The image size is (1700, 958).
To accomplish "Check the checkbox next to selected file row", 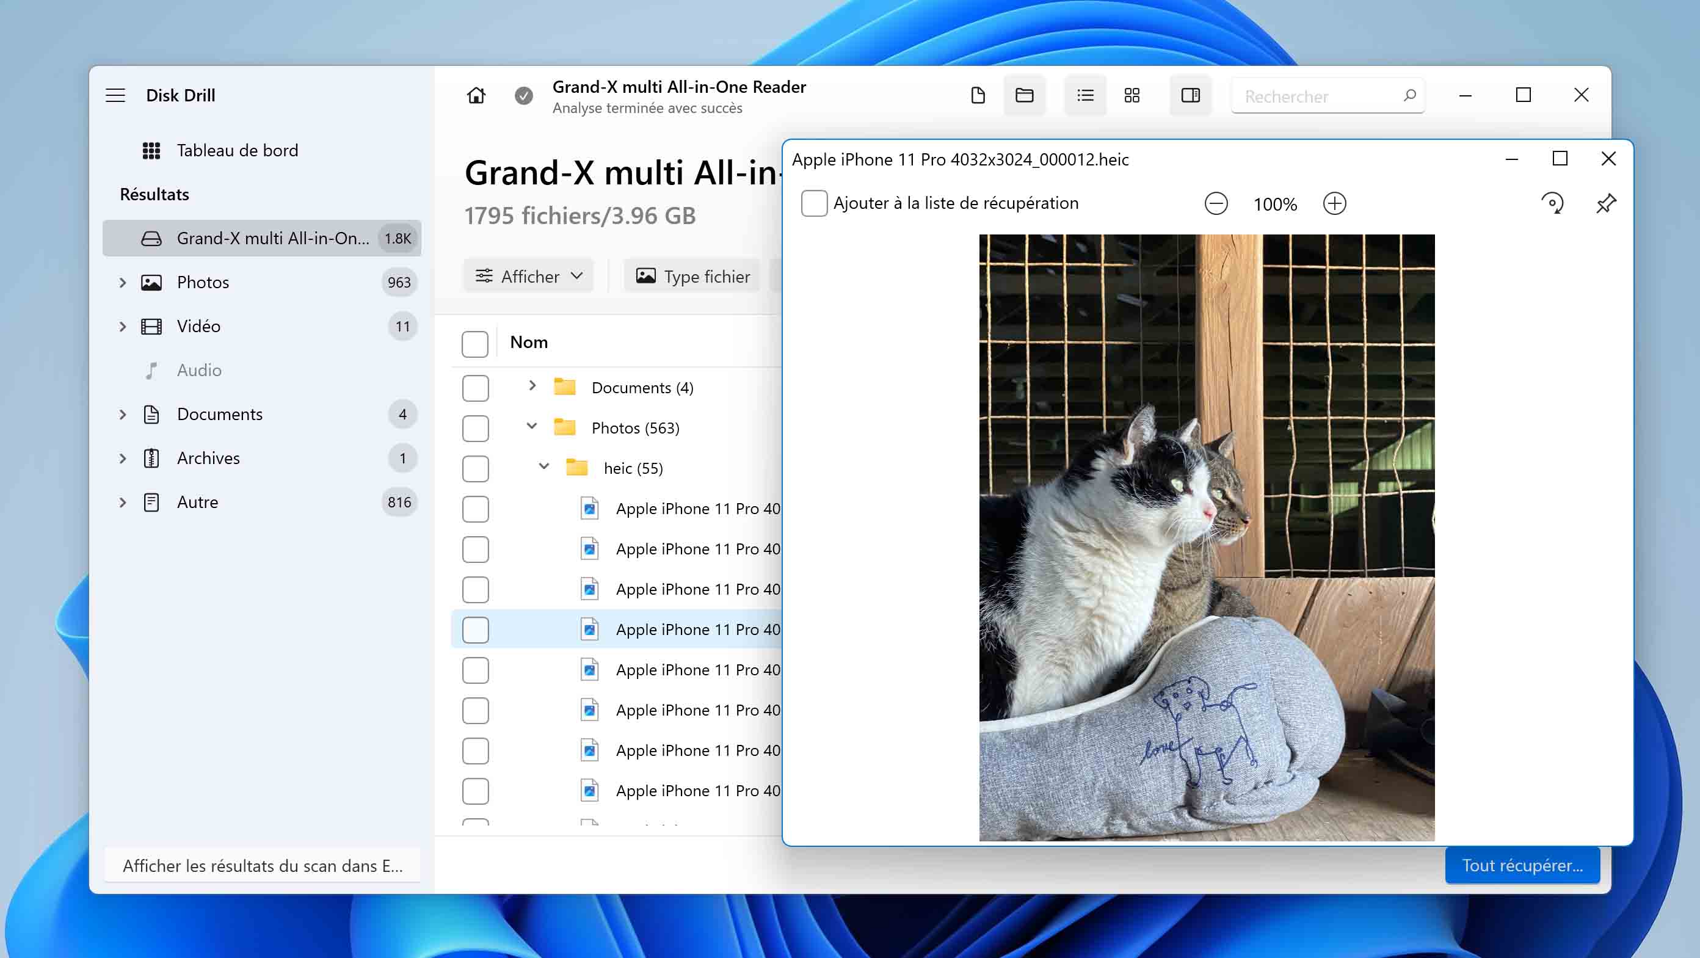I will pos(475,630).
